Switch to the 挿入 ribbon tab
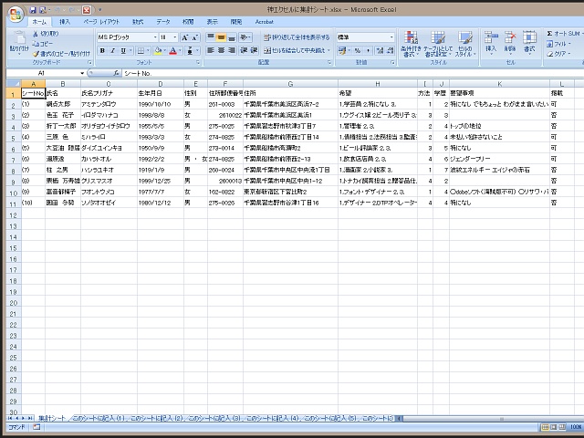The height and width of the screenshot is (438, 584). 65,22
